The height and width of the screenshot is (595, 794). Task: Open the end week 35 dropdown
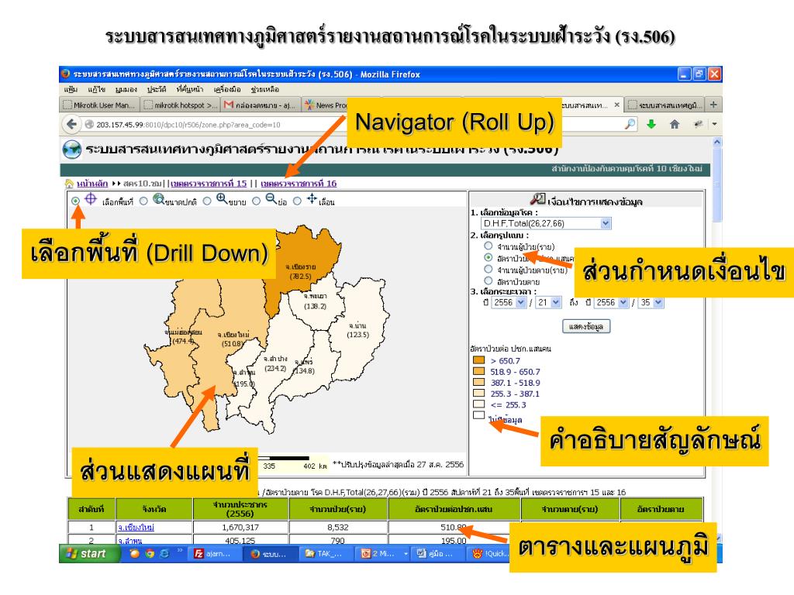(651, 303)
